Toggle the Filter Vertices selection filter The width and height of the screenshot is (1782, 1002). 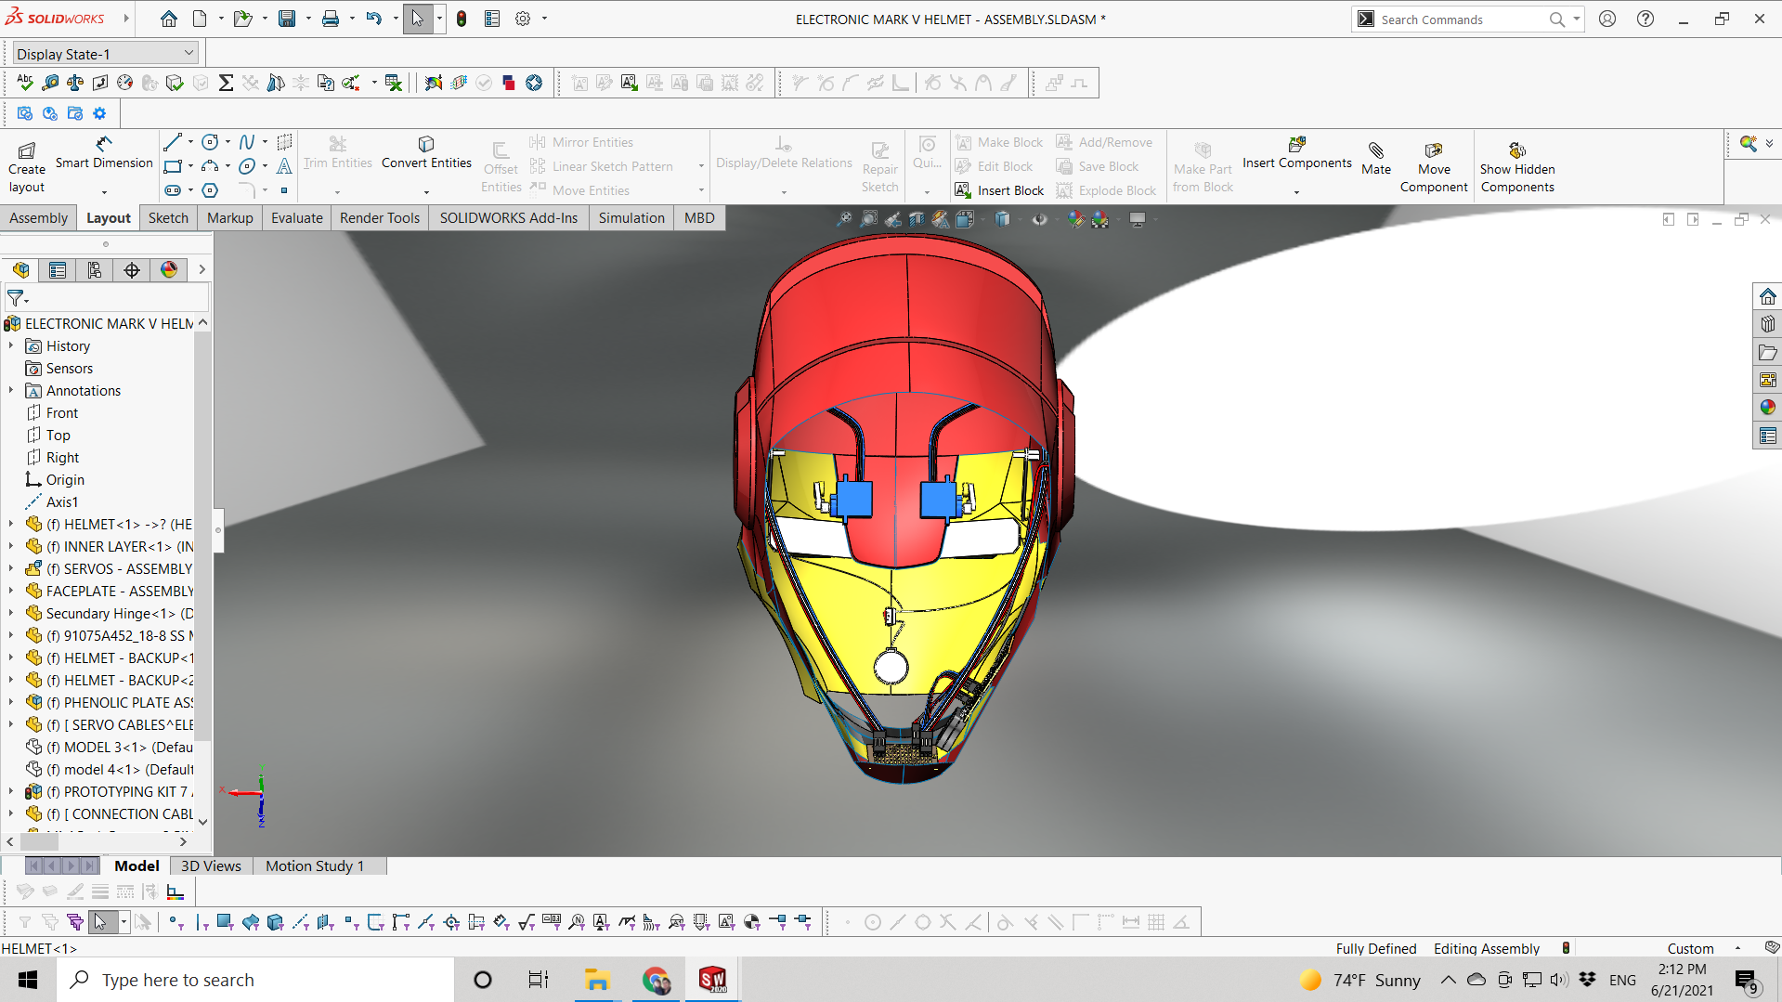176,922
